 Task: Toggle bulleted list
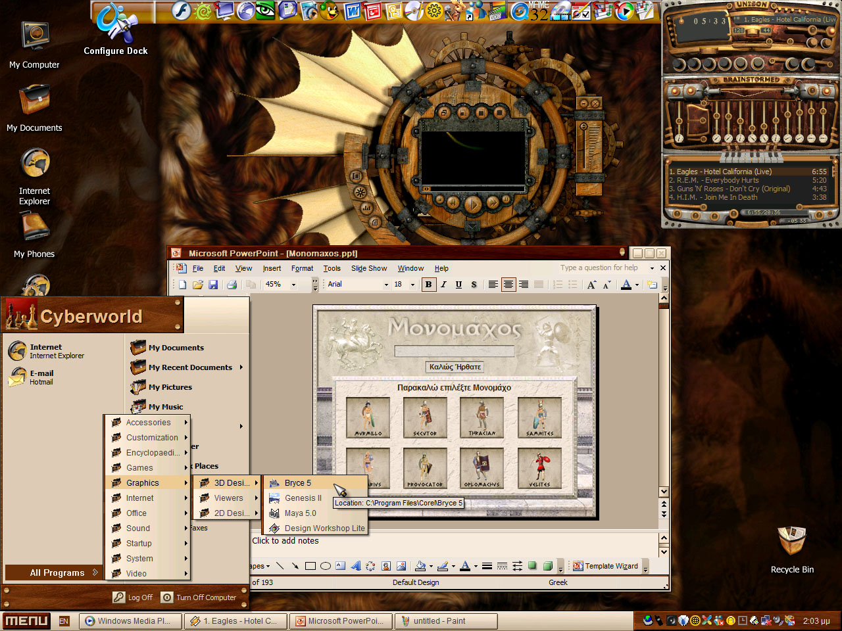(573, 285)
